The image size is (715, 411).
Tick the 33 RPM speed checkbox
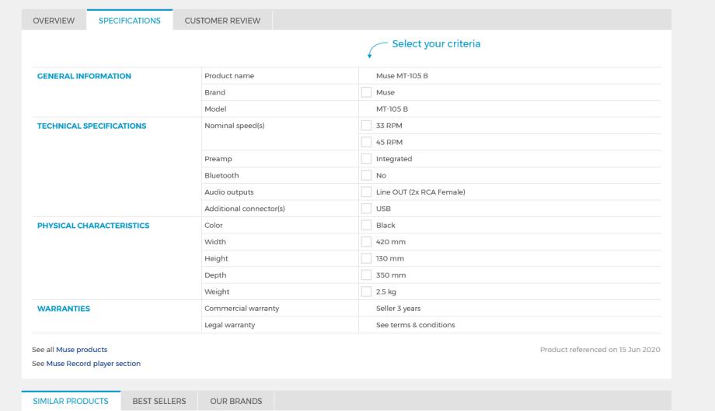[x=367, y=126]
